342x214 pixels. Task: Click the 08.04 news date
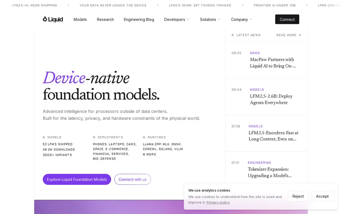click(236, 89)
